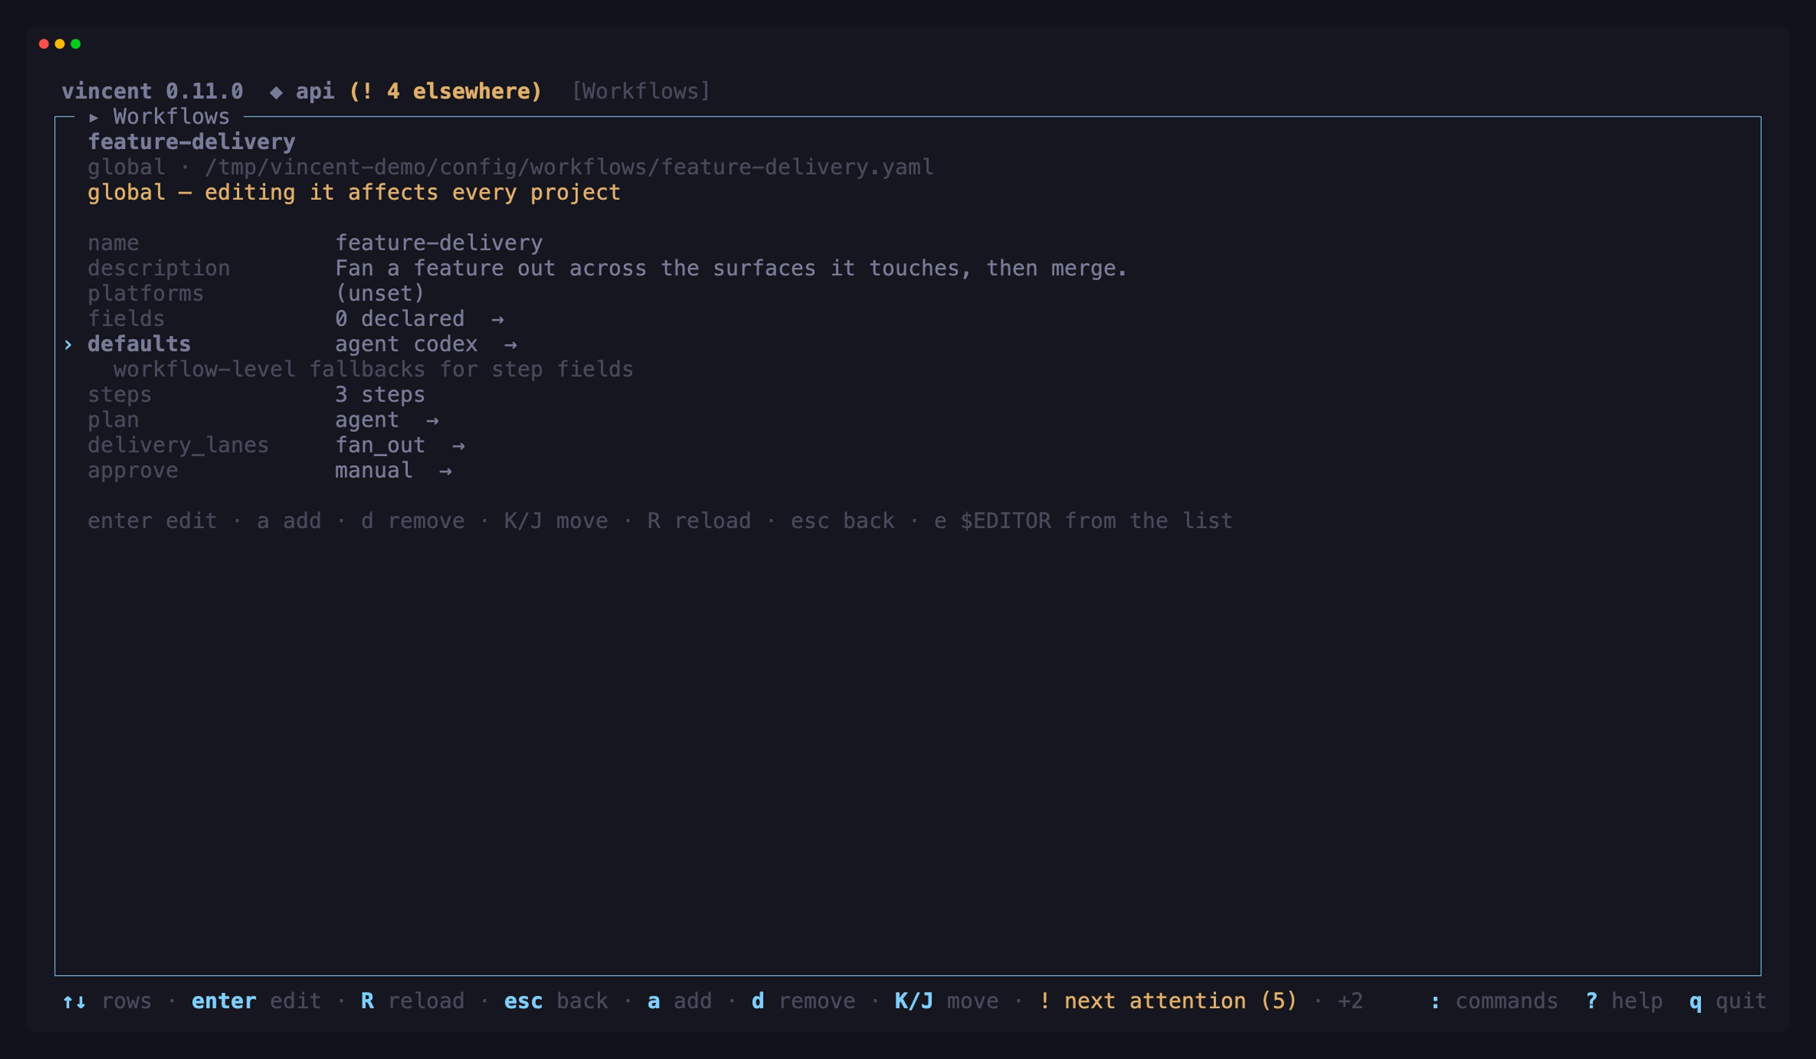Click the esc back footer shortcut
Viewport: 1816px width, 1059px height.
[555, 1002]
